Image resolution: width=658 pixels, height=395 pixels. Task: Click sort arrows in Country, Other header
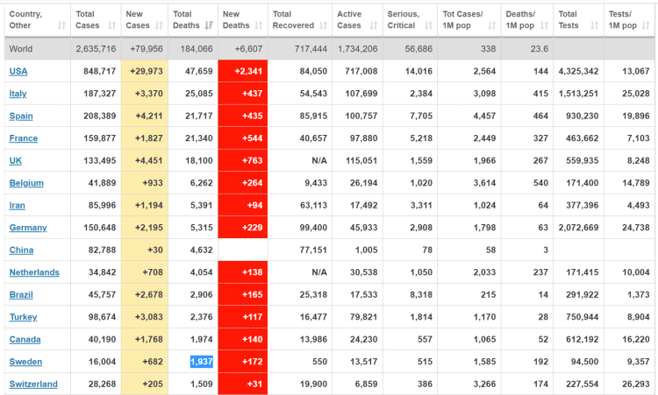coord(61,26)
